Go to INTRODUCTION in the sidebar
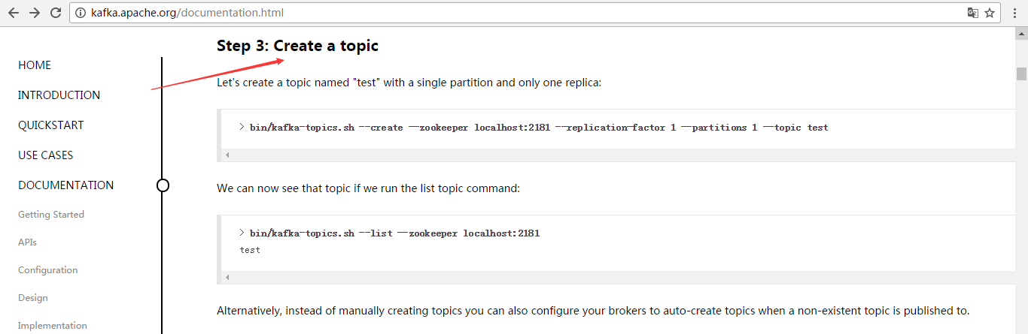Screen dimensions: 1028x334 [59, 95]
